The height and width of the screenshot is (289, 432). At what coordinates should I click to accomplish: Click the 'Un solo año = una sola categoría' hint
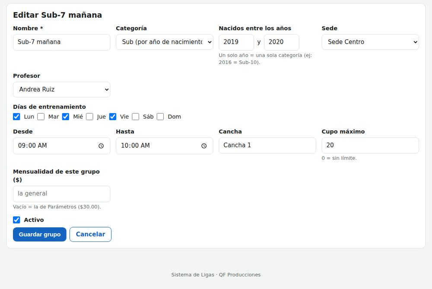click(x=265, y=59)
